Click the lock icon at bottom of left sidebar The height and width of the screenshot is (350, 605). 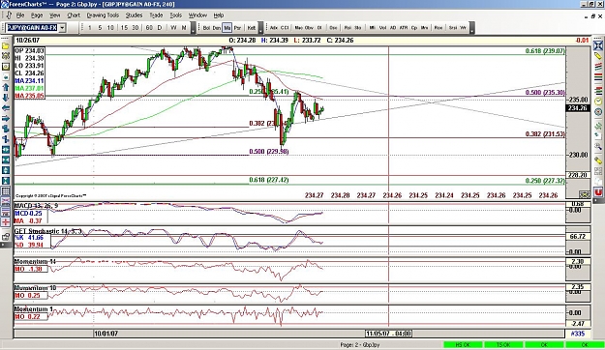(6, 237)
